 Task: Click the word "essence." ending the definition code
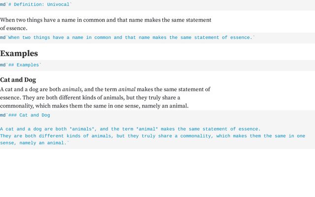241,37
